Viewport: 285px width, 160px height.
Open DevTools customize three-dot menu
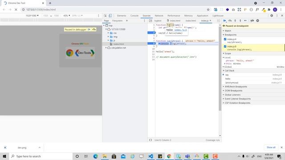tap(277, 16)
